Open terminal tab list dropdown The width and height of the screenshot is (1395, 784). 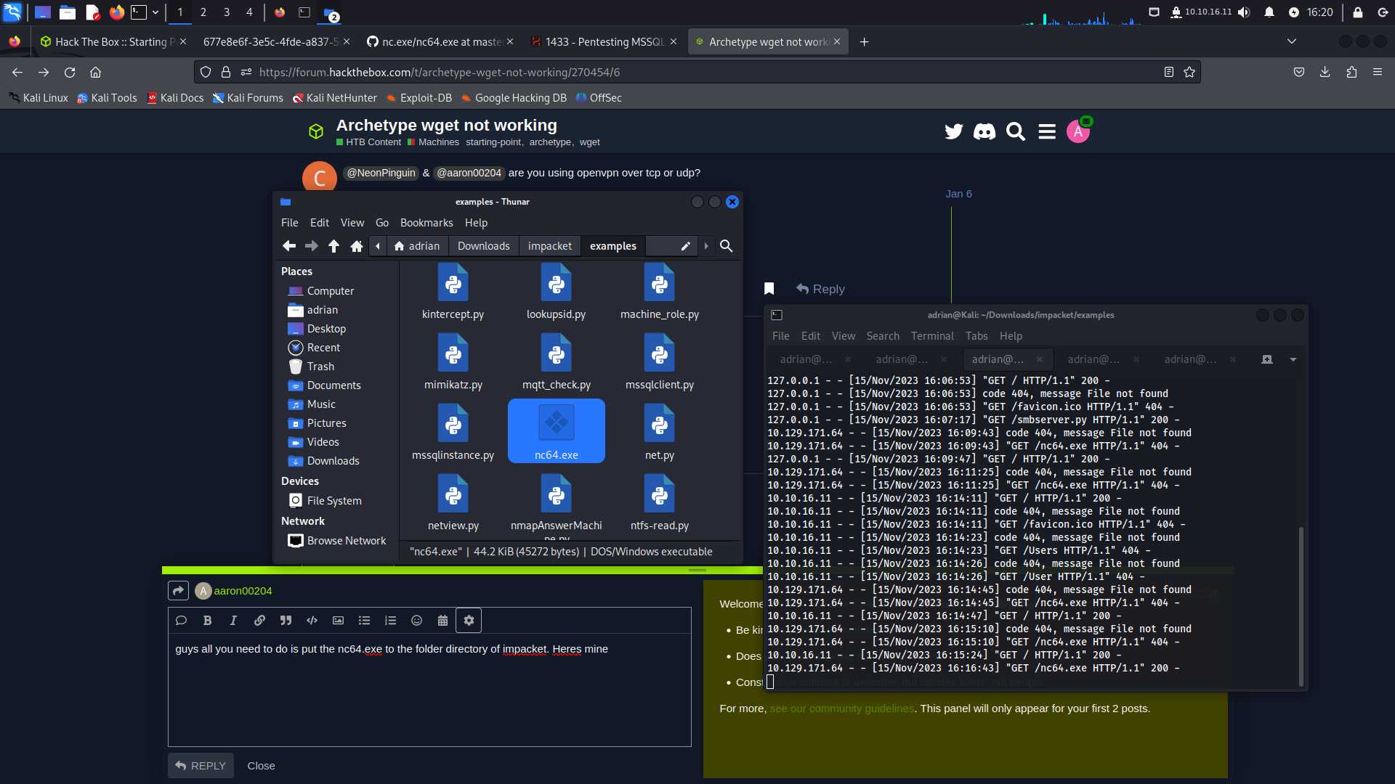[x=1293, y=359]
